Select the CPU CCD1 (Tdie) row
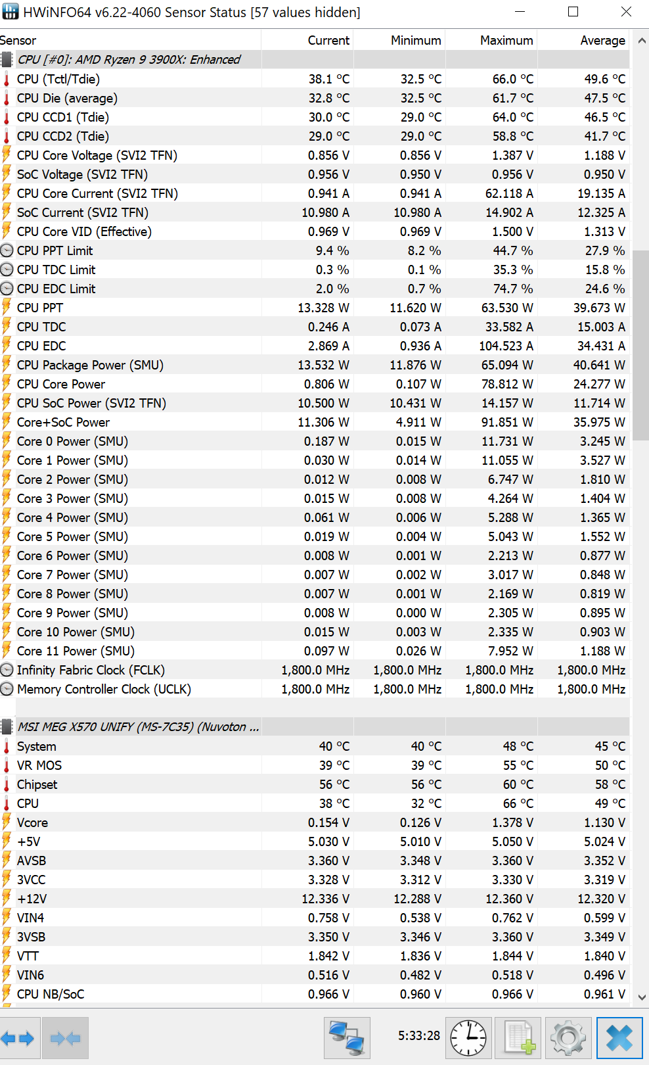Screen dimensions: 649x1065 click(x=315, y=117)
